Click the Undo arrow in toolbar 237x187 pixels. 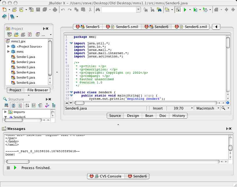63,10
